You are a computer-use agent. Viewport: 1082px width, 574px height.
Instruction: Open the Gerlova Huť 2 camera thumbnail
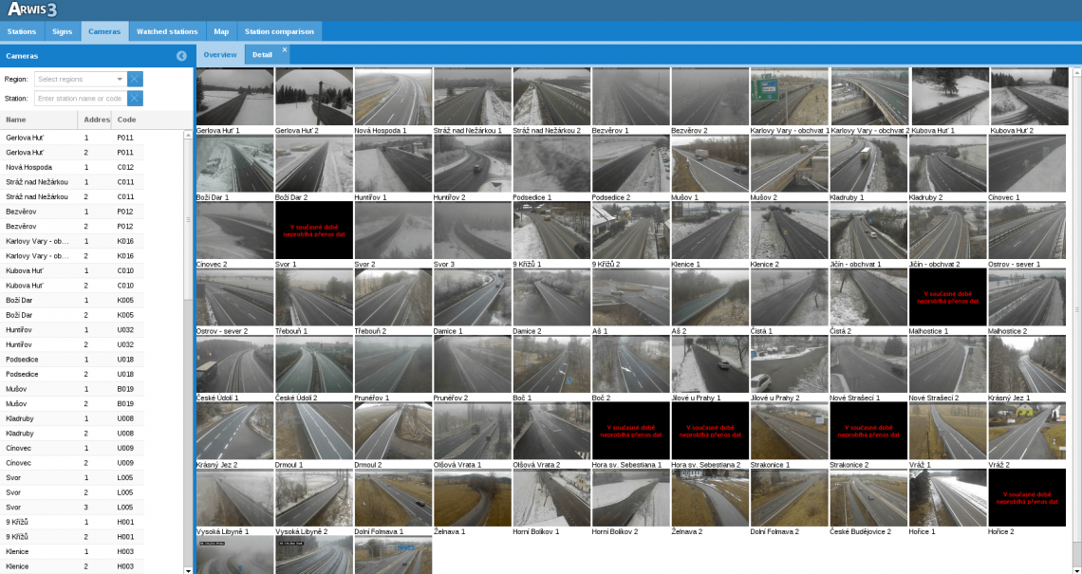tap(314, 97)
